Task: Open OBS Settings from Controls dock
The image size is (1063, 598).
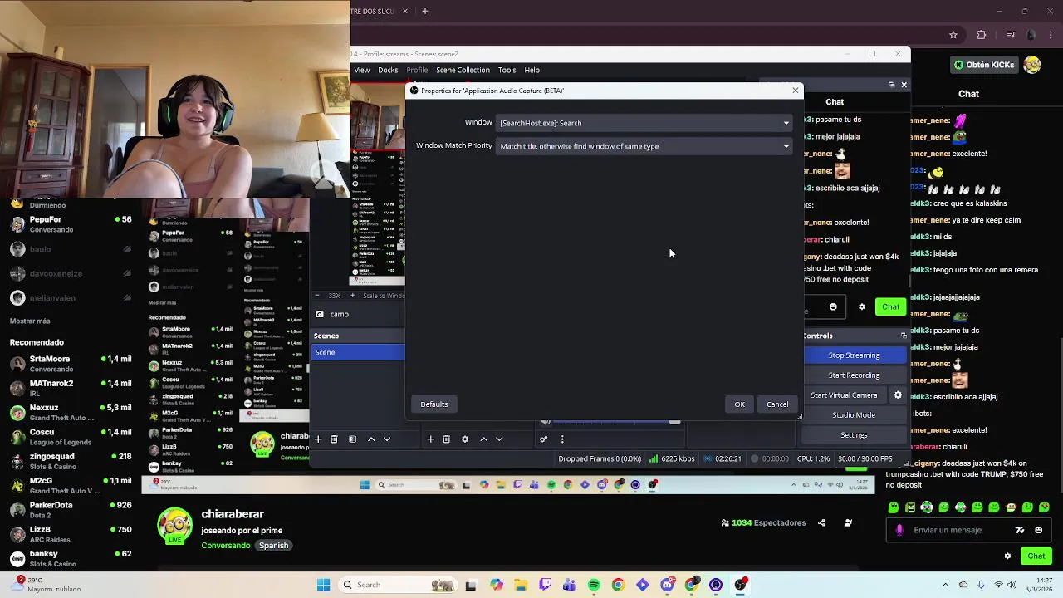Action: pyautogui.click(x=854, y=435)
